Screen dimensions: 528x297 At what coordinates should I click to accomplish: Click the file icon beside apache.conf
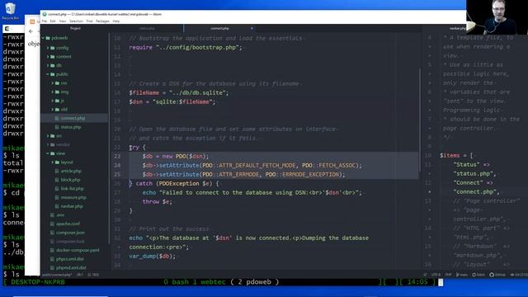(x=52, y=224)
